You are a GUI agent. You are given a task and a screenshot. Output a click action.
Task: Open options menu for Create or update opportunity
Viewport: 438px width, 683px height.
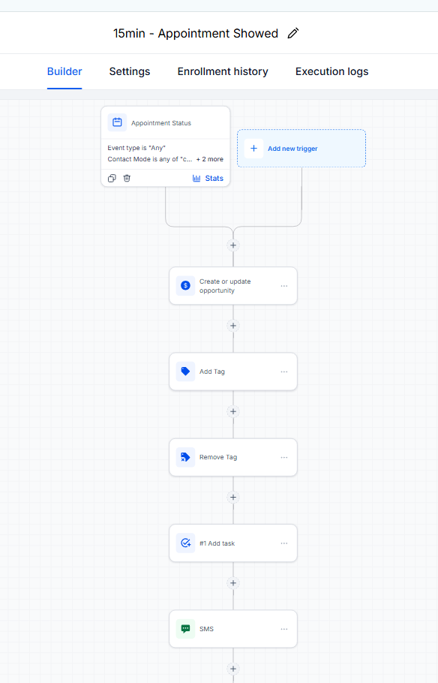pyautogui.click(x=284, y=286)
